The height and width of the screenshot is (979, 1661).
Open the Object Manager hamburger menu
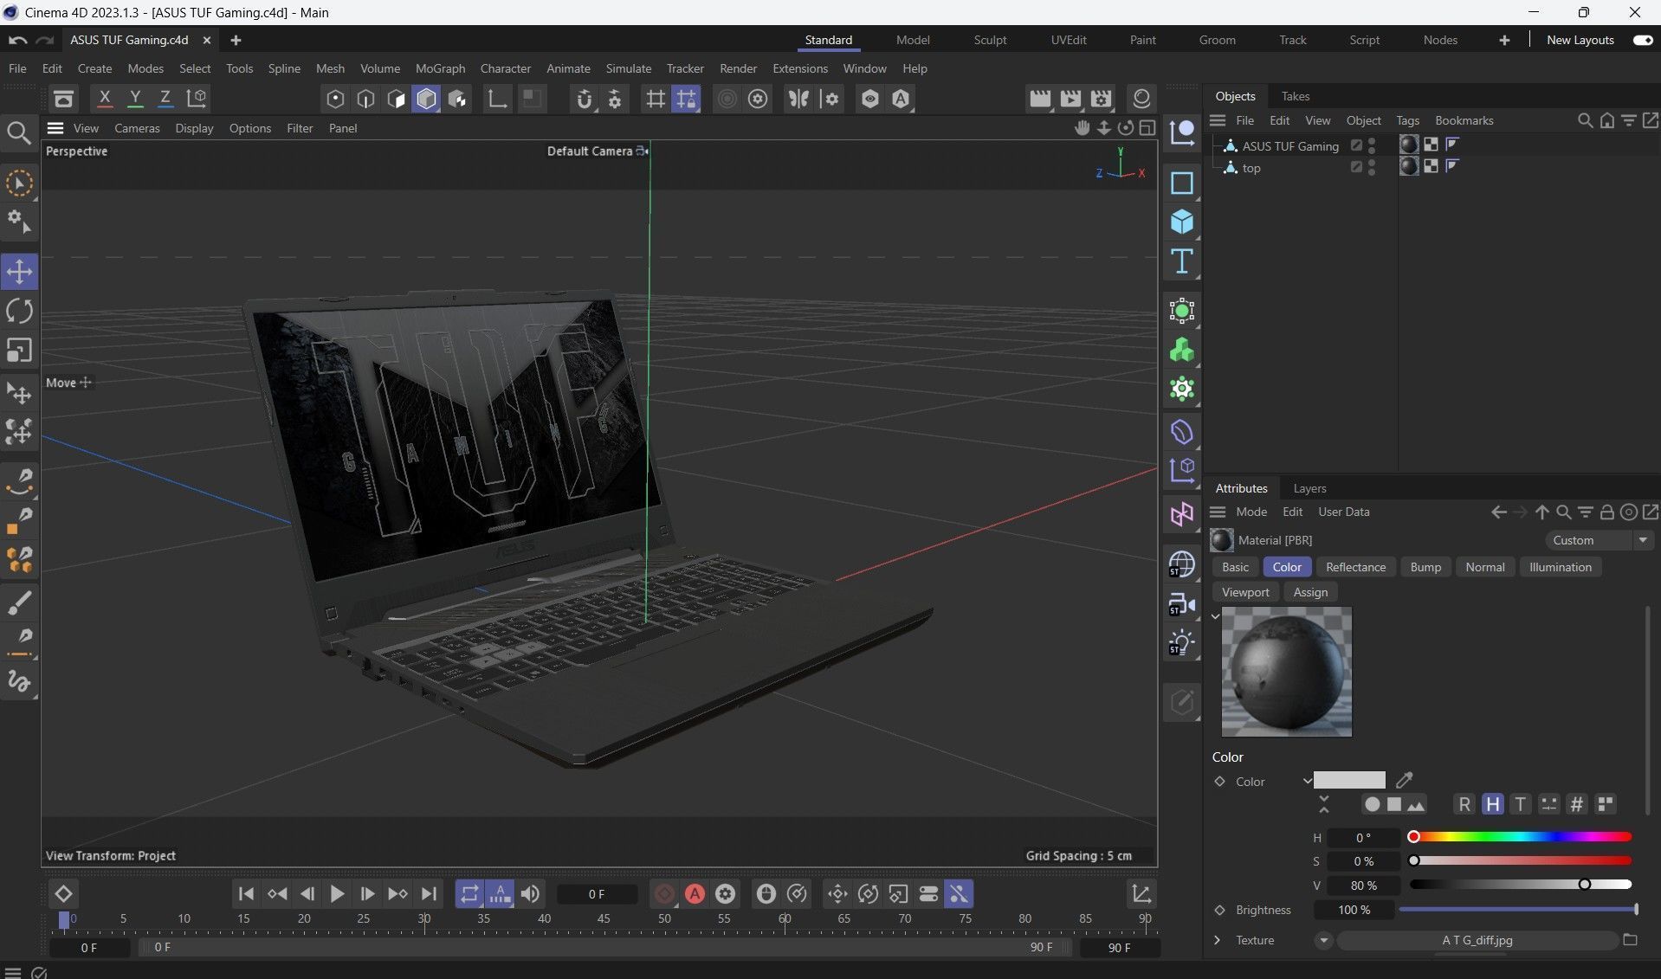tap(1218, 120)
